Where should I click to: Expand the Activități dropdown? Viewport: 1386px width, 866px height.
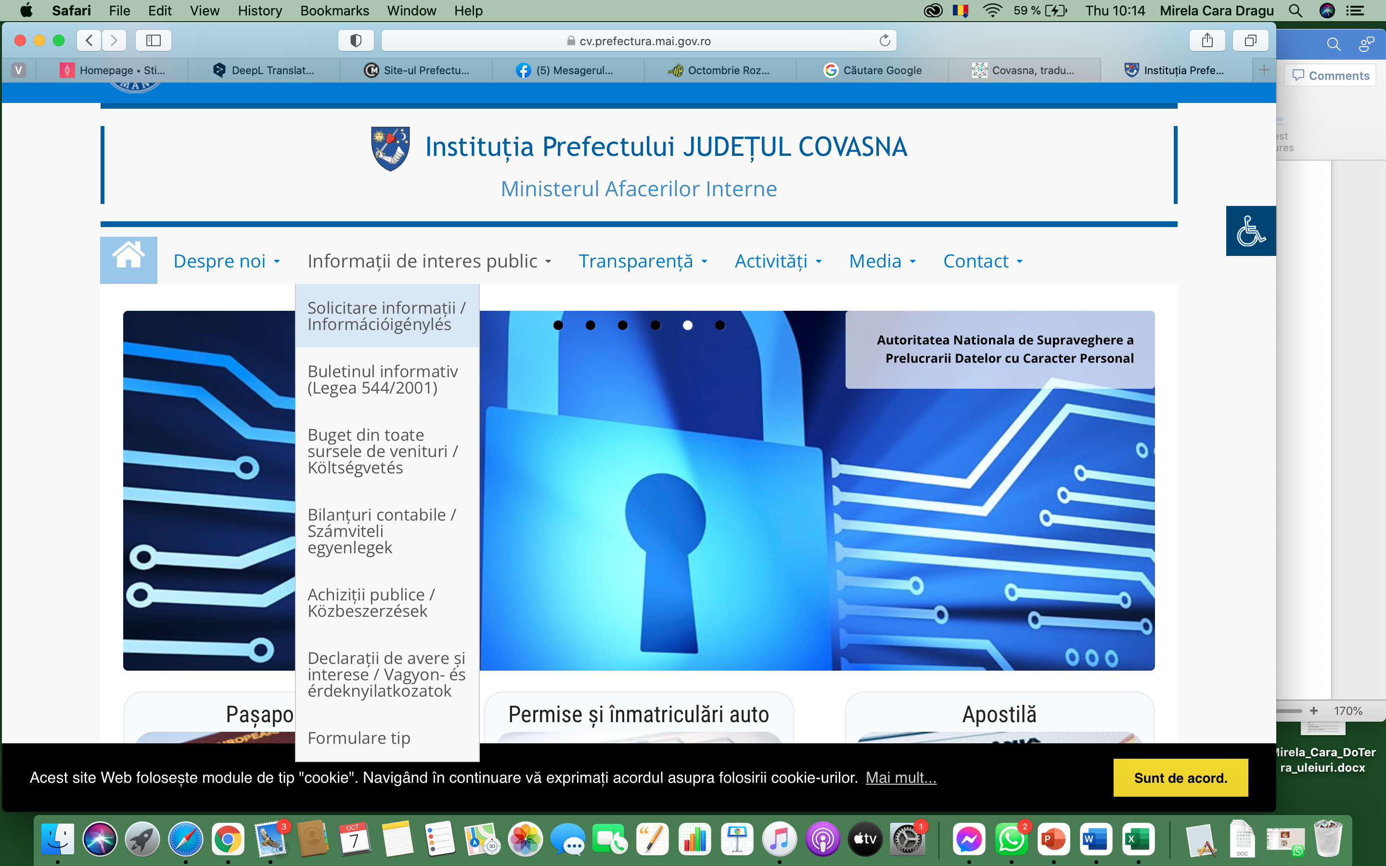[x=778, y=261]
